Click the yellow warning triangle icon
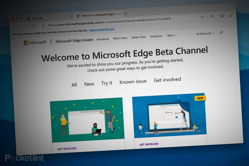Image resolution: width=249 pixels, height=166 pixels. tap(231, 15)
